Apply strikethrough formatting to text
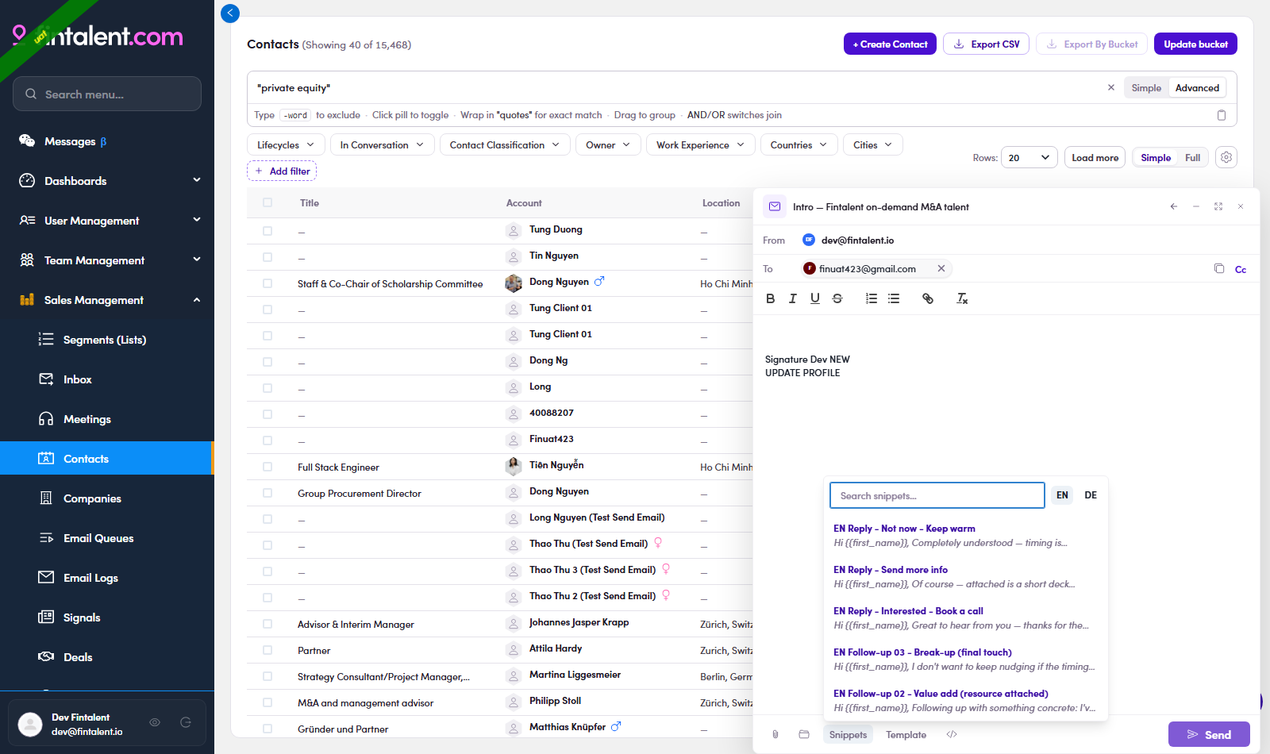 [x=837, y=298]
